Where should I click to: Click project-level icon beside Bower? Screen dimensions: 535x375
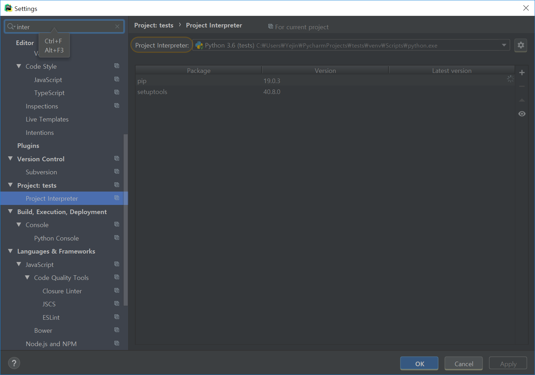[x=117, y=330]
